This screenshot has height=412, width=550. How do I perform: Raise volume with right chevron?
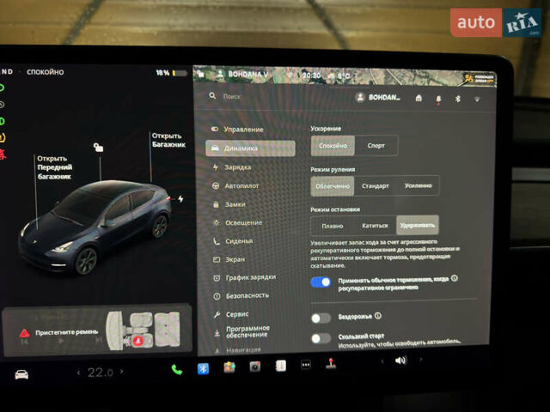tap(420, 359)
